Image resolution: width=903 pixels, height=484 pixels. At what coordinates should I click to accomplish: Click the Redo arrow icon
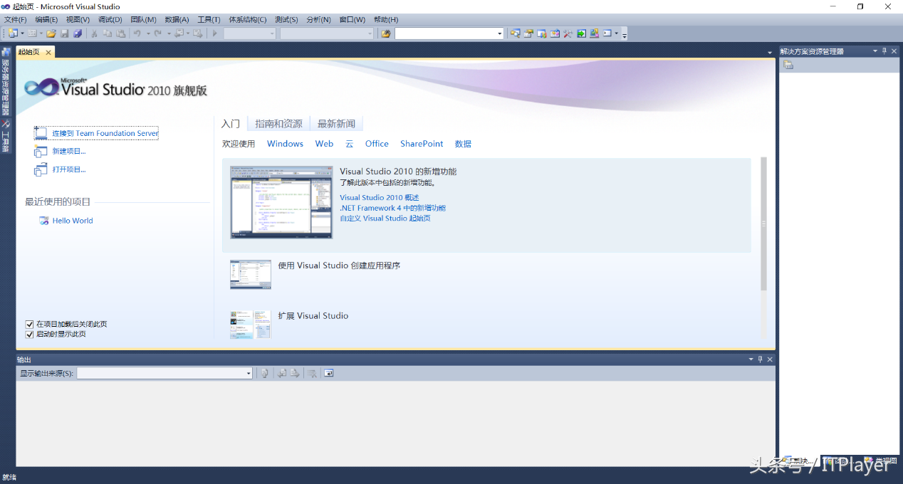point(158,33)
